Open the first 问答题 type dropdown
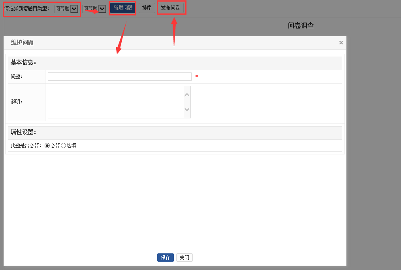Viewport: 401px width, 270px height. [x=66, y=9]
